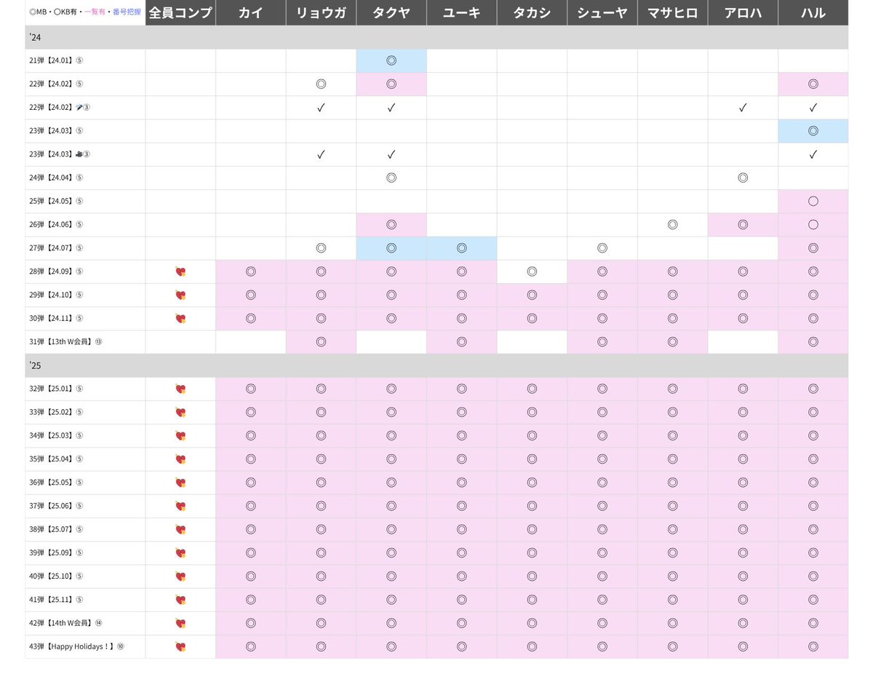The height and width of the screenshot is (682, 873).
Task: Click the '25 year section header
Action: [x=436, y=365]
